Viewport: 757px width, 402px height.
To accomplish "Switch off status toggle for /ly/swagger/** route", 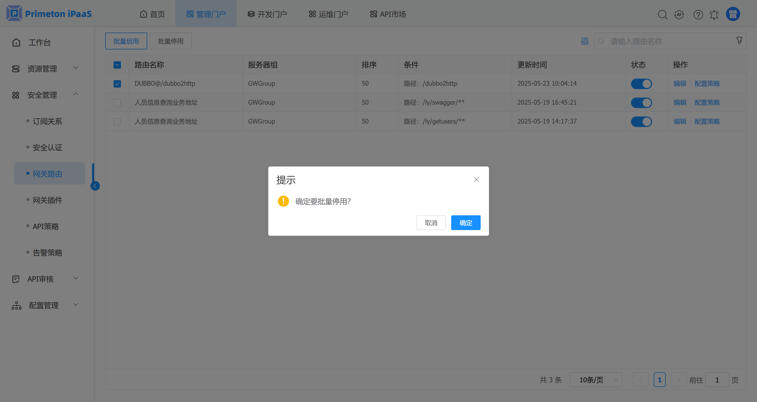I will tap(641, 103).
